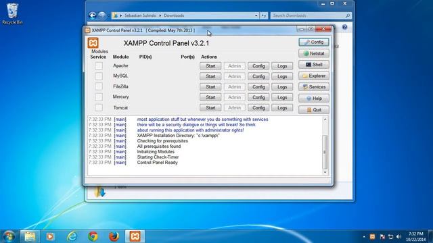Click the XAMPP title bar icon

[88, 30]
